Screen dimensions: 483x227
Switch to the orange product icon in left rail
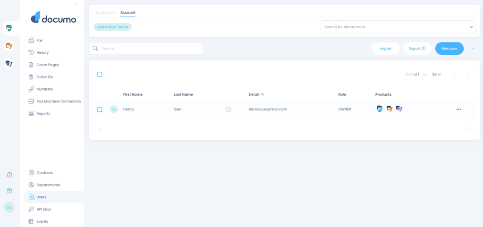pos(9,46)
